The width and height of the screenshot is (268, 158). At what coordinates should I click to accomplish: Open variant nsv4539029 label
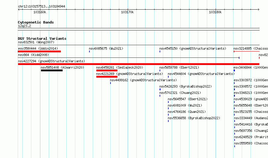tap(251, 99)
